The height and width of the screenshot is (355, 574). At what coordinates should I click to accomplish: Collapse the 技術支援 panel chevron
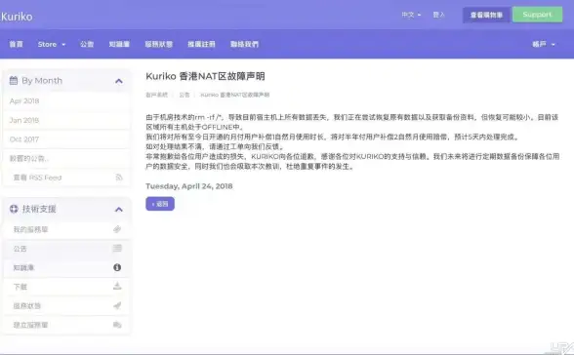(x=119, y=209)
